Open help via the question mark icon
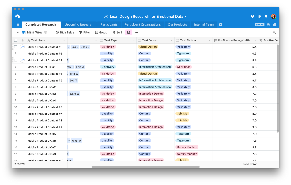 pyautogui.click(x=252, y=17)
